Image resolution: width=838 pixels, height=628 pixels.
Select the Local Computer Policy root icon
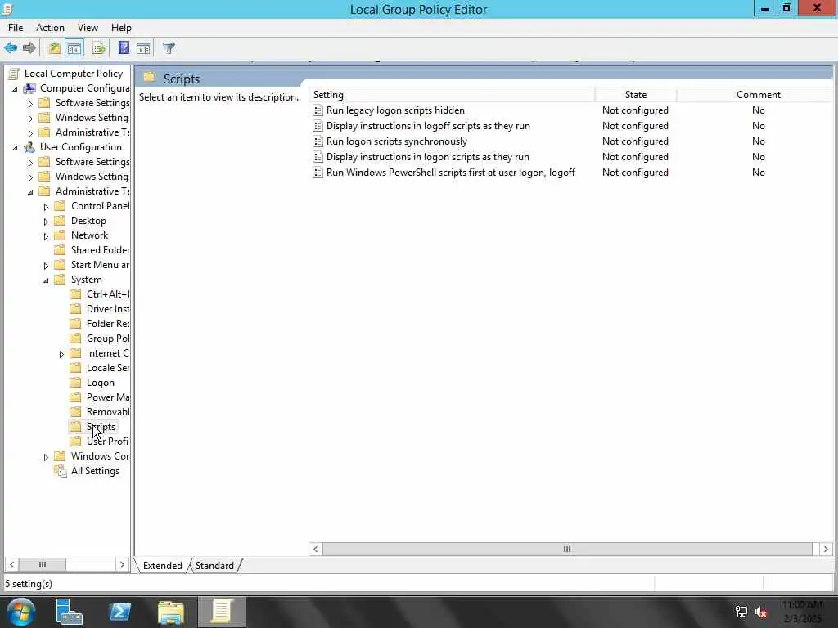coord(15,74)
